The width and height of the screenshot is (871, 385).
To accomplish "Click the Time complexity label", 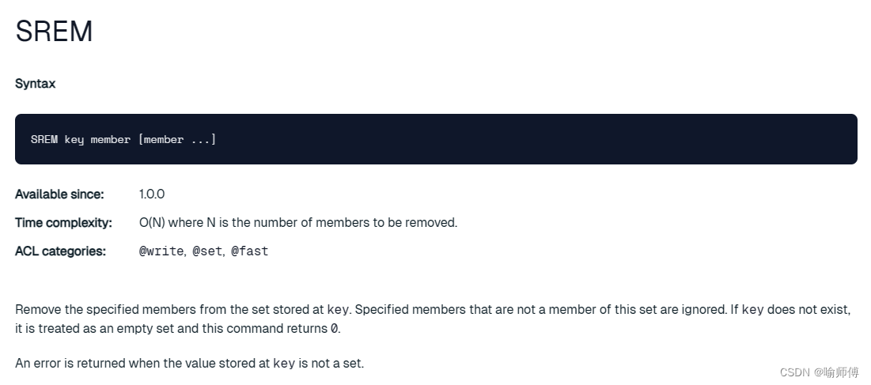I will [63, 222].
